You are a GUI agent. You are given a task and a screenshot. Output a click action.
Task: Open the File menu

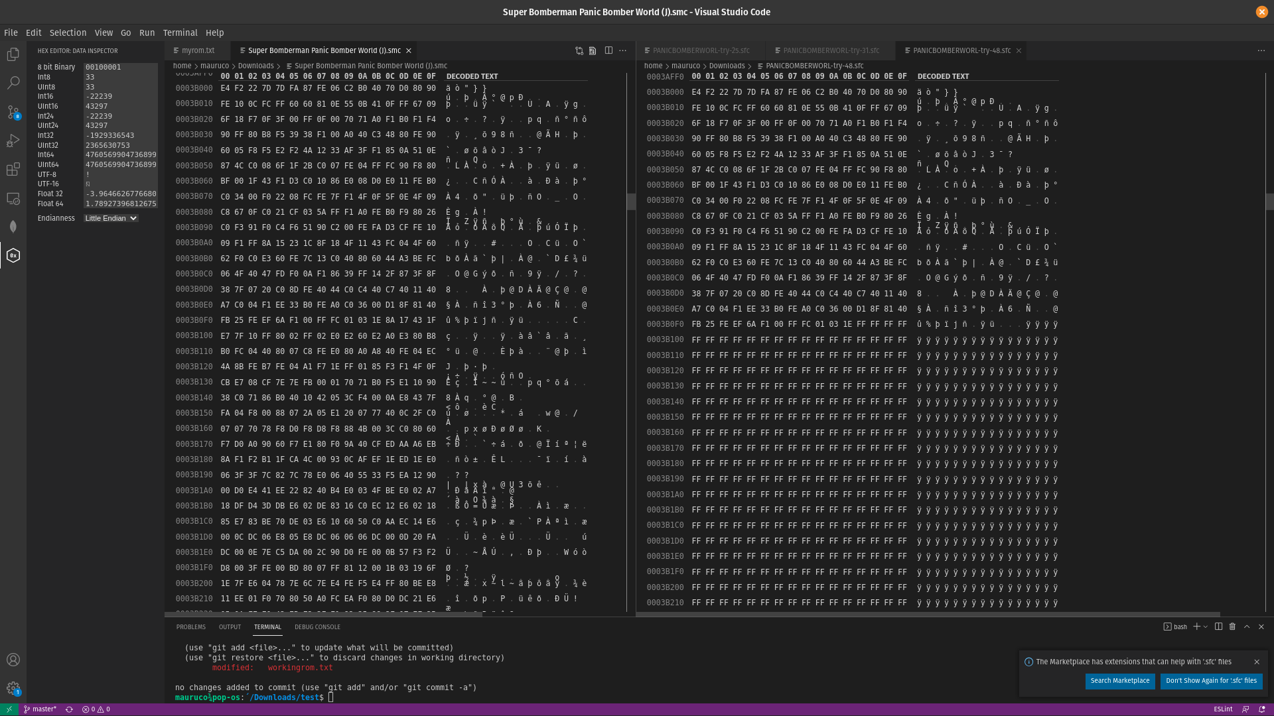[x=11, y=32]
